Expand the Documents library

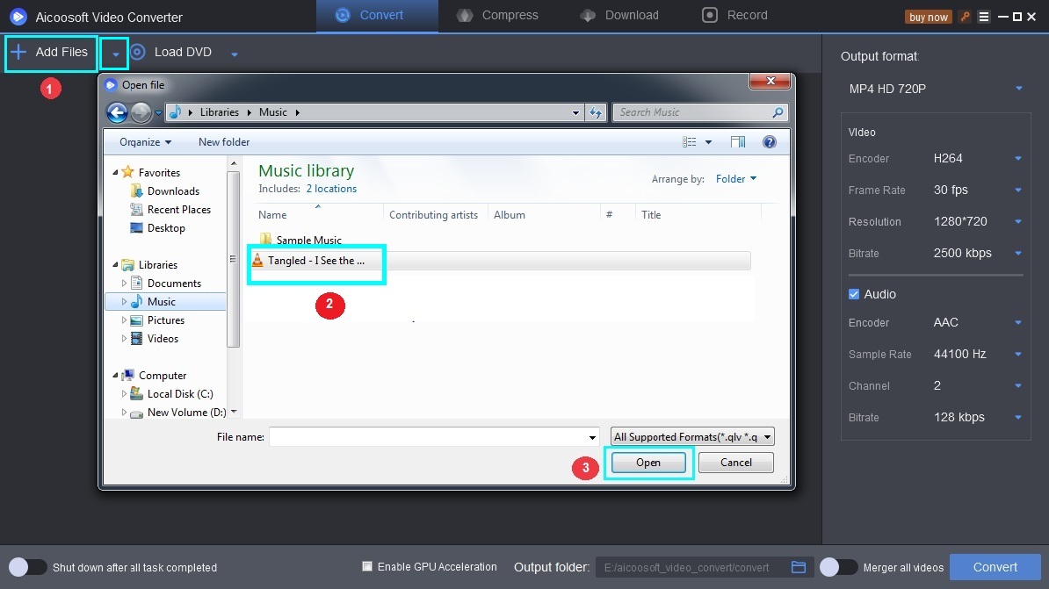pos(125,284)
